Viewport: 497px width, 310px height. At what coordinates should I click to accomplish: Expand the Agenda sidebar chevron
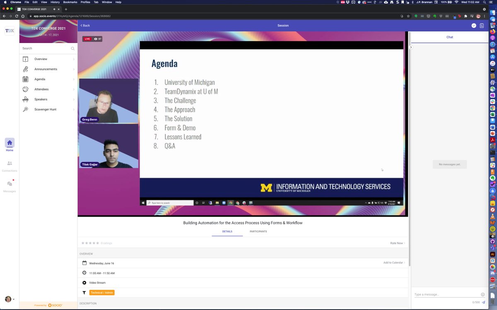click(74, 79)
